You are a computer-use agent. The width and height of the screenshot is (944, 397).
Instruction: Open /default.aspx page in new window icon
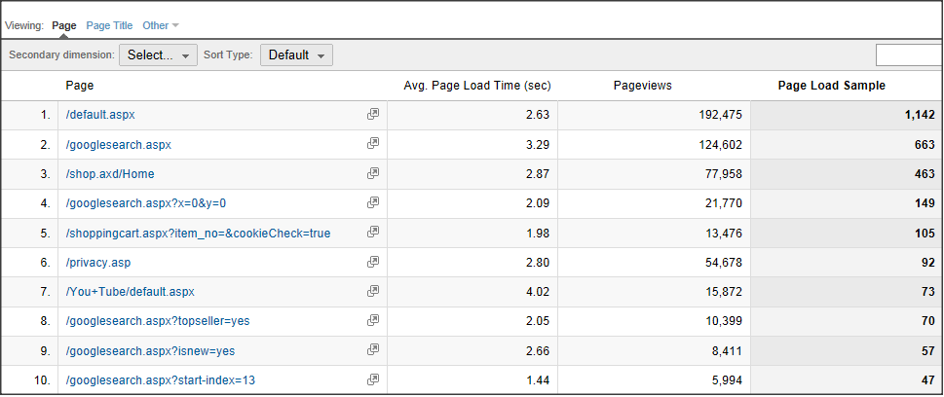point(372,115)
